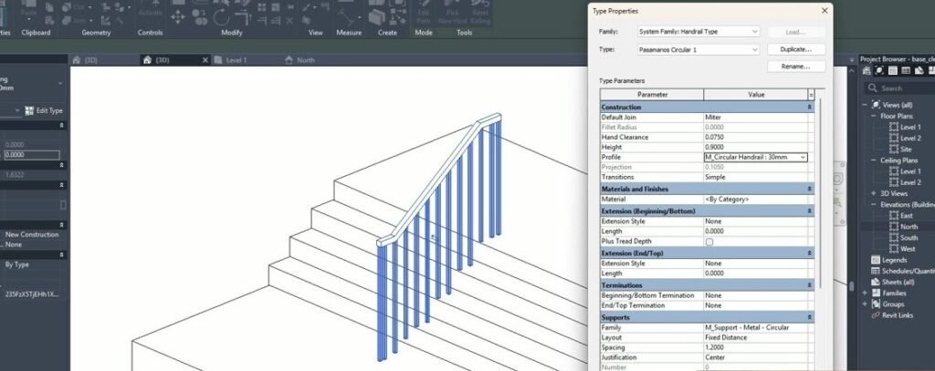Click the Rename... button

tap(796, 67)
